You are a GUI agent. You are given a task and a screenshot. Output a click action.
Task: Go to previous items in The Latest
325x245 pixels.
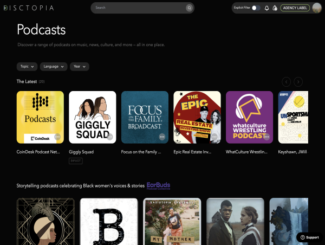pos(286,82)
